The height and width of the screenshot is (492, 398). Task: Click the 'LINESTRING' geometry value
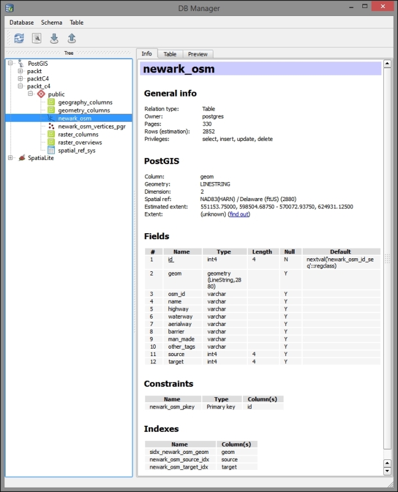pos(215,184)
